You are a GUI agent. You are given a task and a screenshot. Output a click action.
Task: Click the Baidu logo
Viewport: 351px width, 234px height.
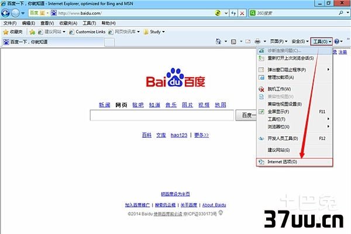175,78
